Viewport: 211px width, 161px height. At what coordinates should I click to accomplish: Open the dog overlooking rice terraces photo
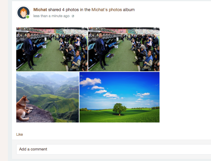48,97
